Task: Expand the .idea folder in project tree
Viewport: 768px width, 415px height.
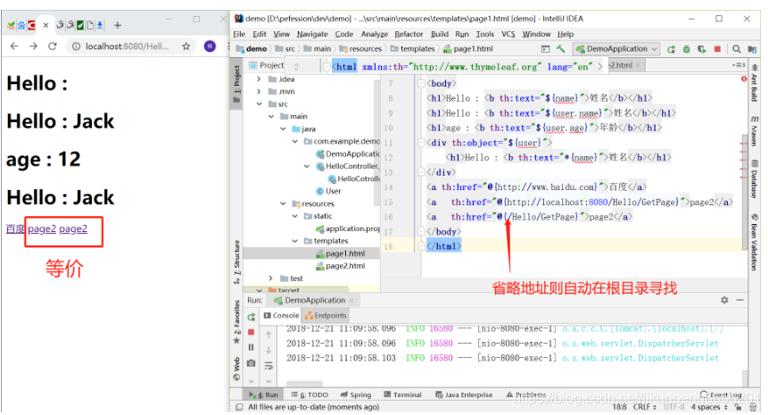Action: 259,79
